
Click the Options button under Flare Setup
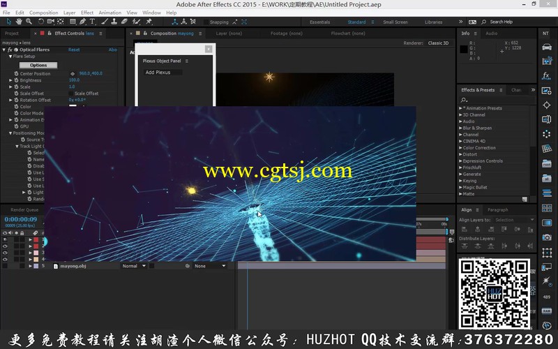coord(38,65)
